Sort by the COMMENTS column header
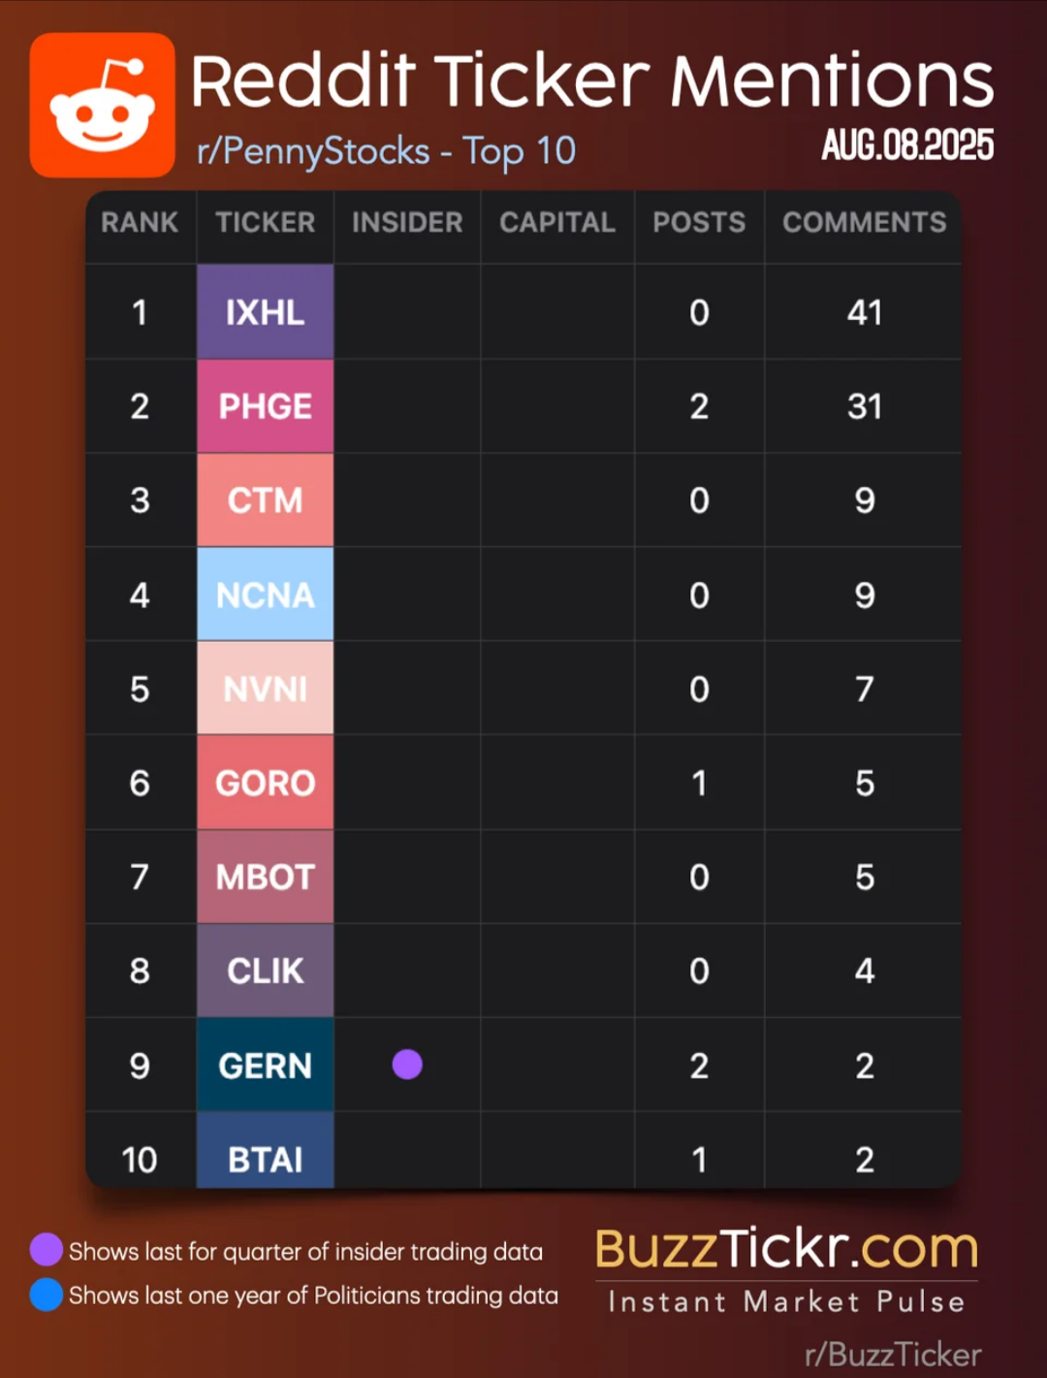This screenshot has height=1378, width=1047. pyautogui.click(x=864, y=223)
